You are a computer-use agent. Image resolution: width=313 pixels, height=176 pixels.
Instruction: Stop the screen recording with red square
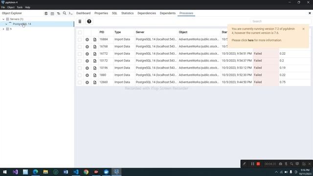258,164
